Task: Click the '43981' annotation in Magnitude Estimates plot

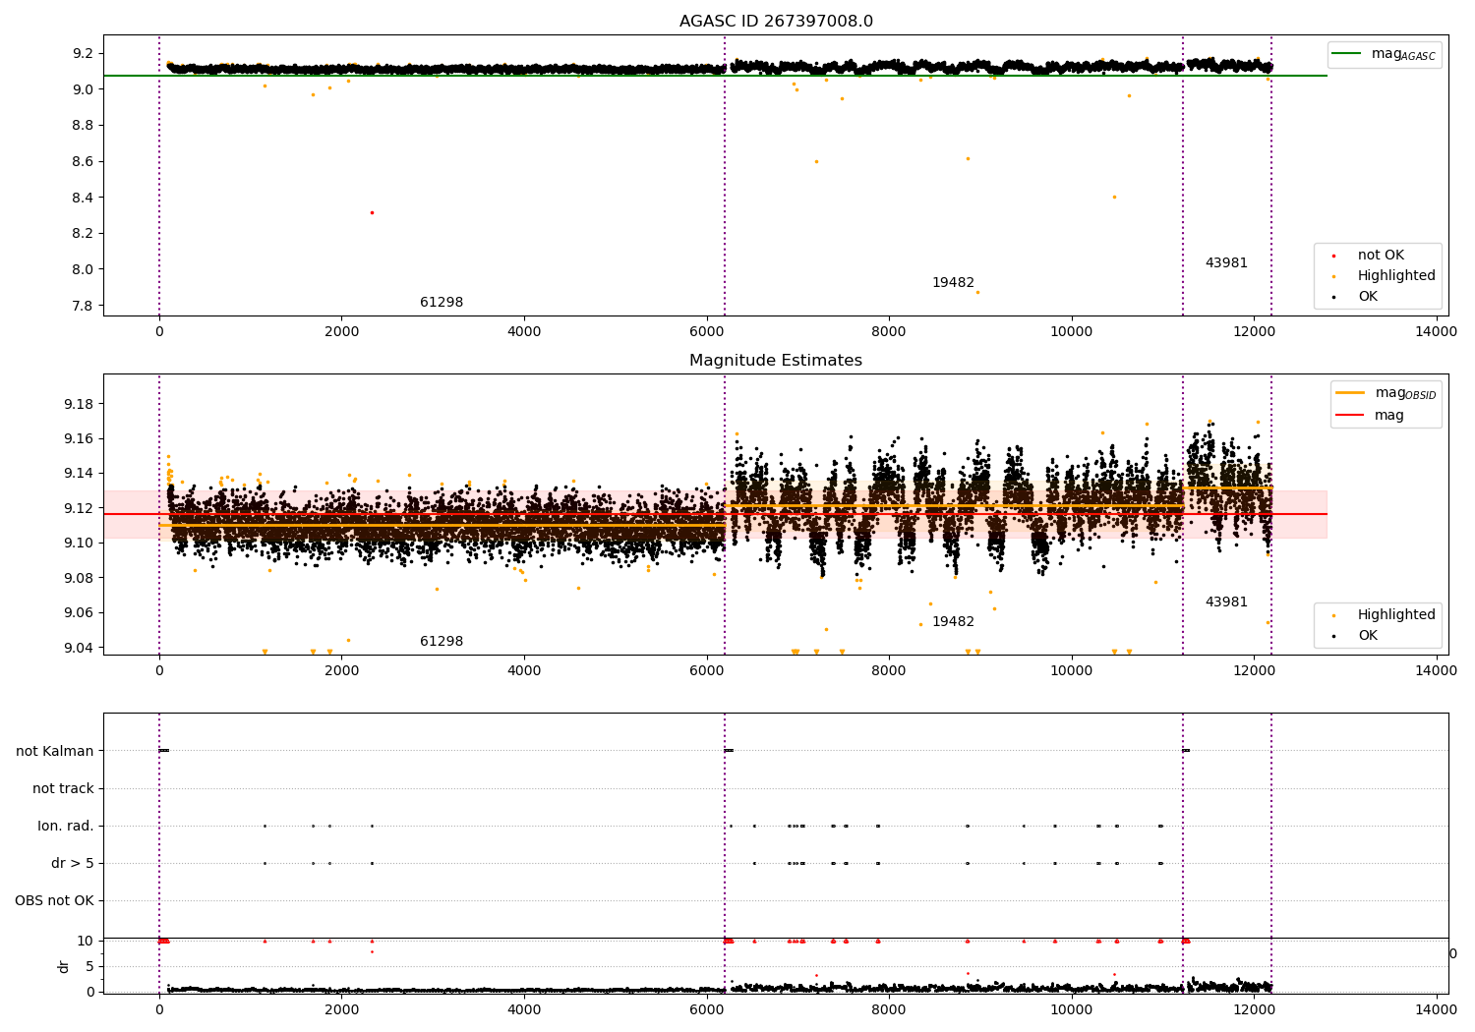Action: pos(1226,602)
